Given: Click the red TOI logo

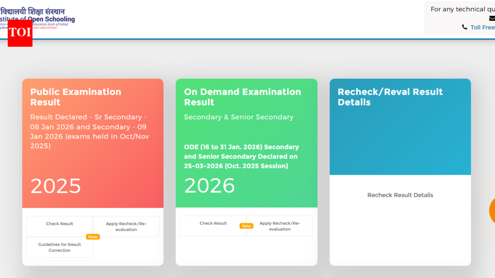Looking at the screenshot, I should point(20,34).
